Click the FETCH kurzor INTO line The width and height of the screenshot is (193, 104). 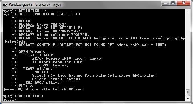pos(68,59)
